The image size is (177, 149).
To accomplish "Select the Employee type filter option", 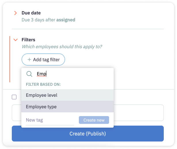I will click(67, 107).
